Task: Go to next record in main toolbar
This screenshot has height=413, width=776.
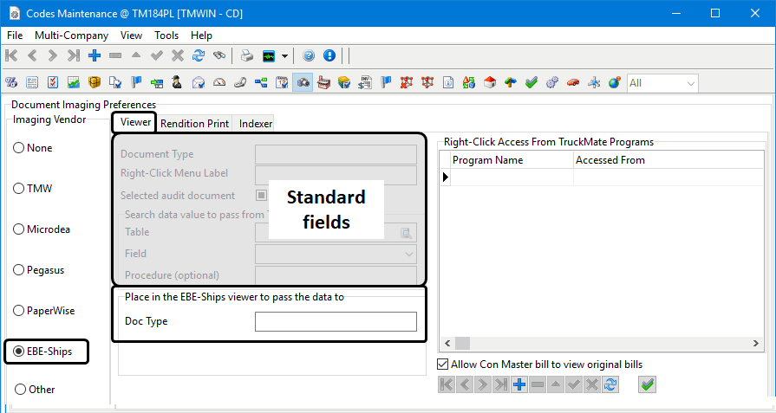Action: pyautogui.click(x=53, y=55)
